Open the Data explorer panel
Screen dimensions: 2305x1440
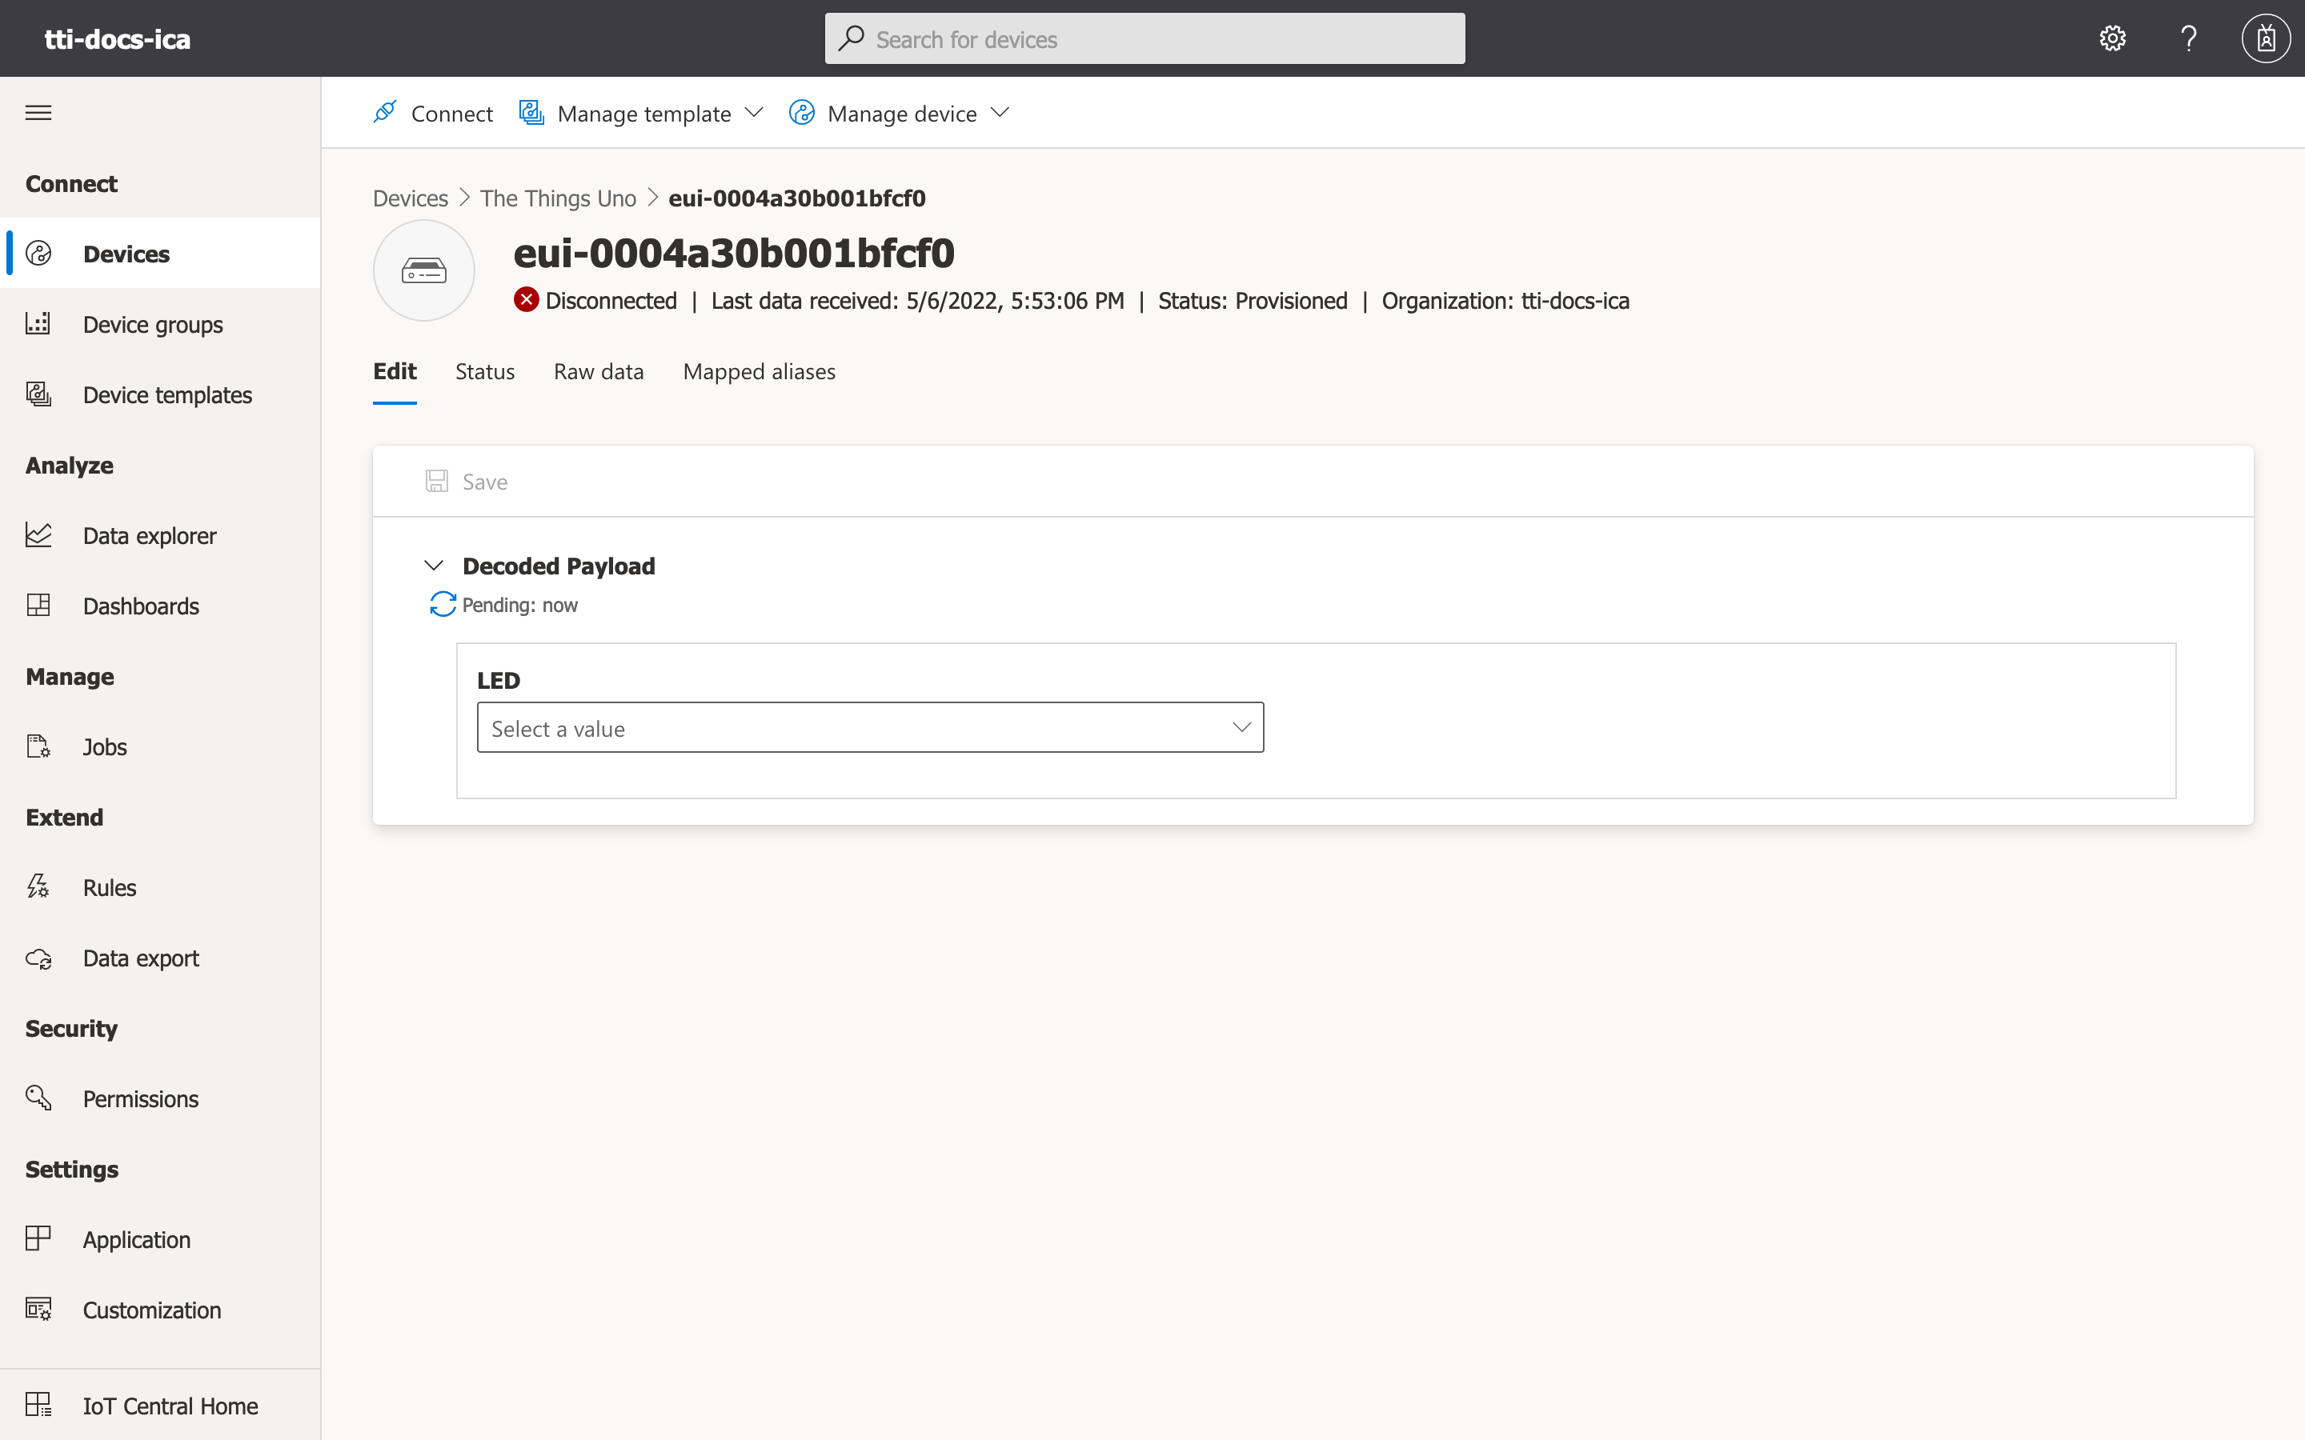pos(149,535)
